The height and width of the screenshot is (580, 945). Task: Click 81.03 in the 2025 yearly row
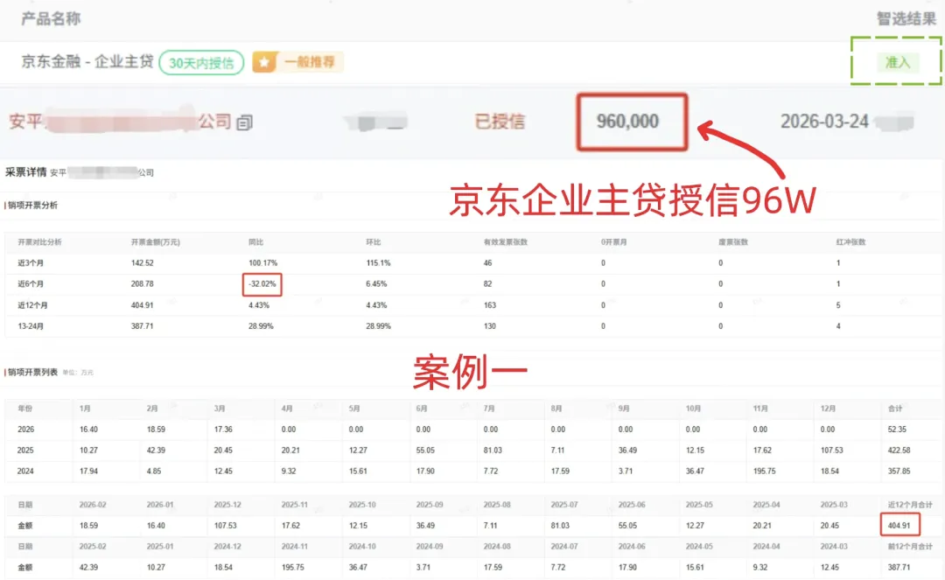[493, 450]
